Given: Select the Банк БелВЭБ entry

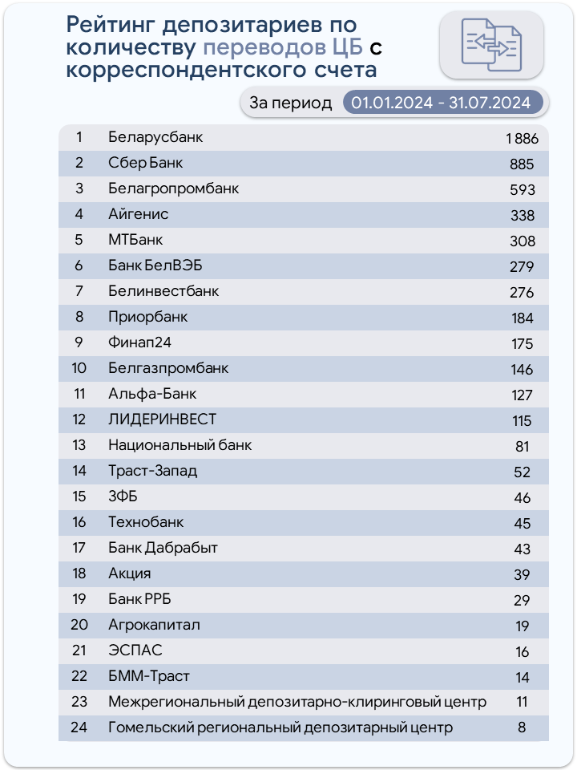Looking at the screenshot, I should [155, 265].
